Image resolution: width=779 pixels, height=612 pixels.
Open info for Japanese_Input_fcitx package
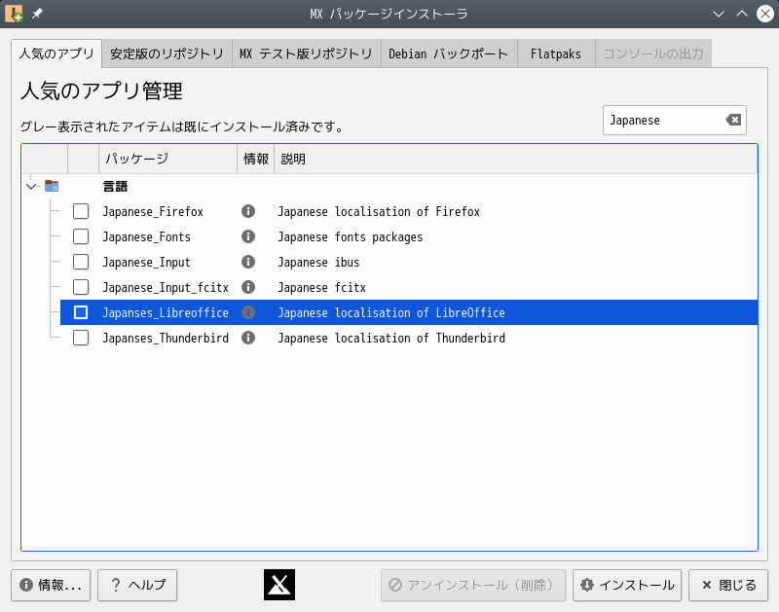(x=248, y=287)
